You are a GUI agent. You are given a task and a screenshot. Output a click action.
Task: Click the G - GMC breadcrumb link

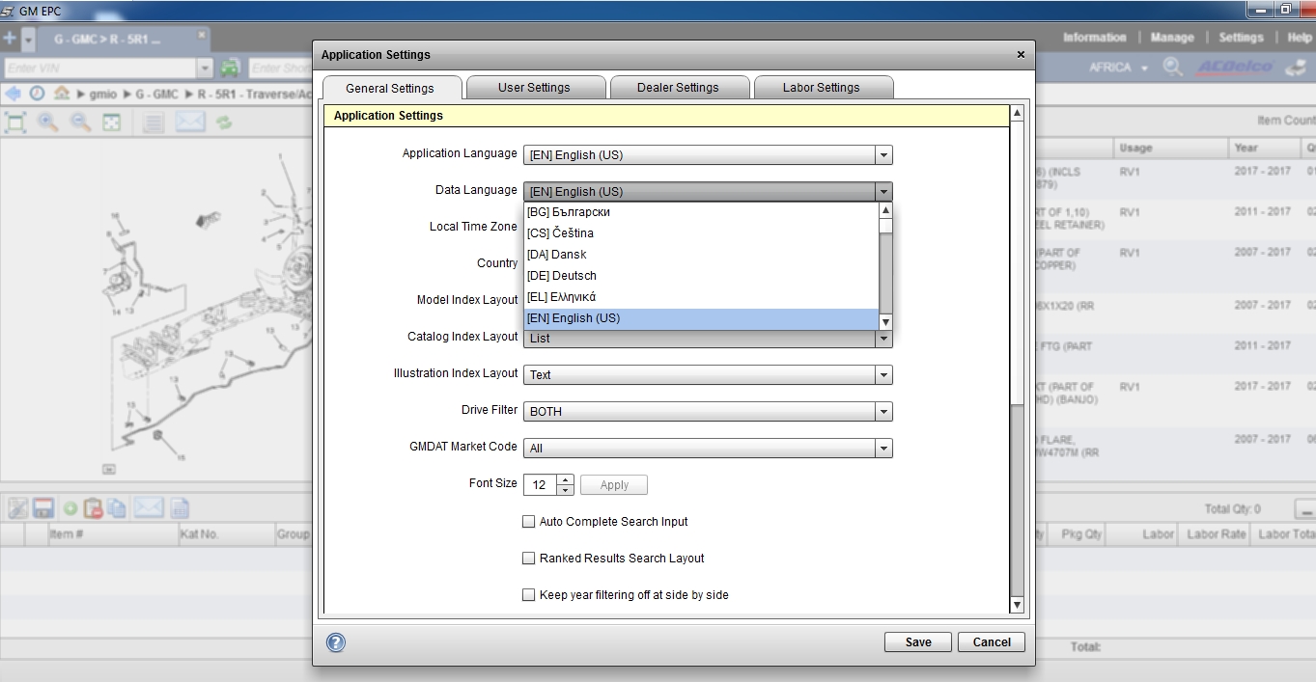point(156,95)
